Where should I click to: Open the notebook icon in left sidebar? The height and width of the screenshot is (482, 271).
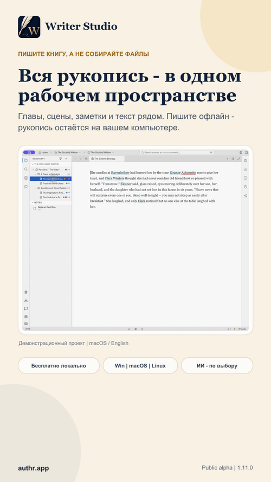26,177
